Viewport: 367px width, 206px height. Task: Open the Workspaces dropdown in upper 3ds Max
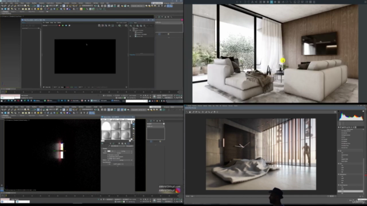click(x=177, y=3)
